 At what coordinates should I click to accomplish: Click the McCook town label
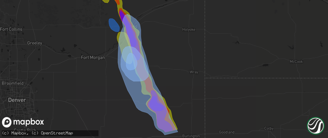point(296,62)
